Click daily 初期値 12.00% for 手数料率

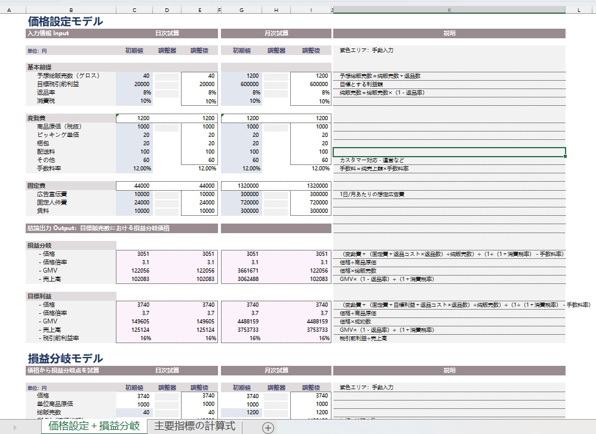point(134,169)
